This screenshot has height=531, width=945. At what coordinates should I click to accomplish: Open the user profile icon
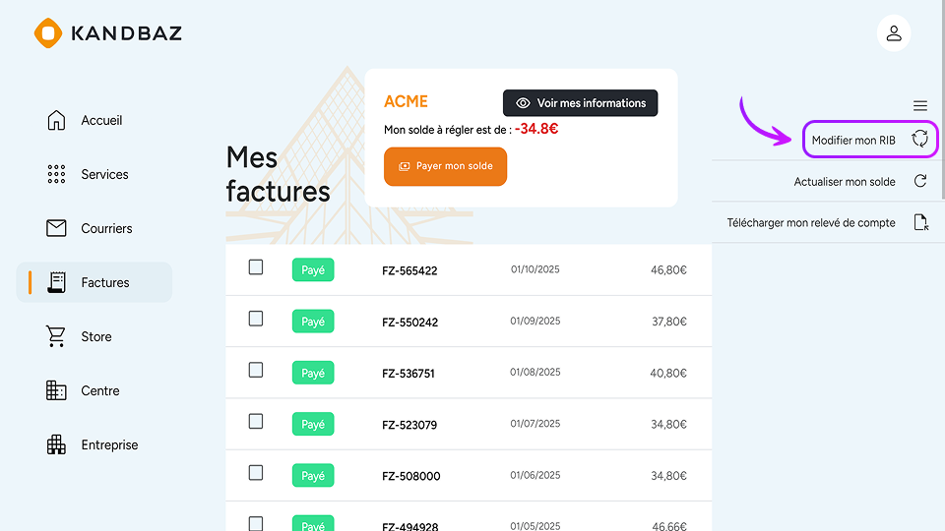894,33
